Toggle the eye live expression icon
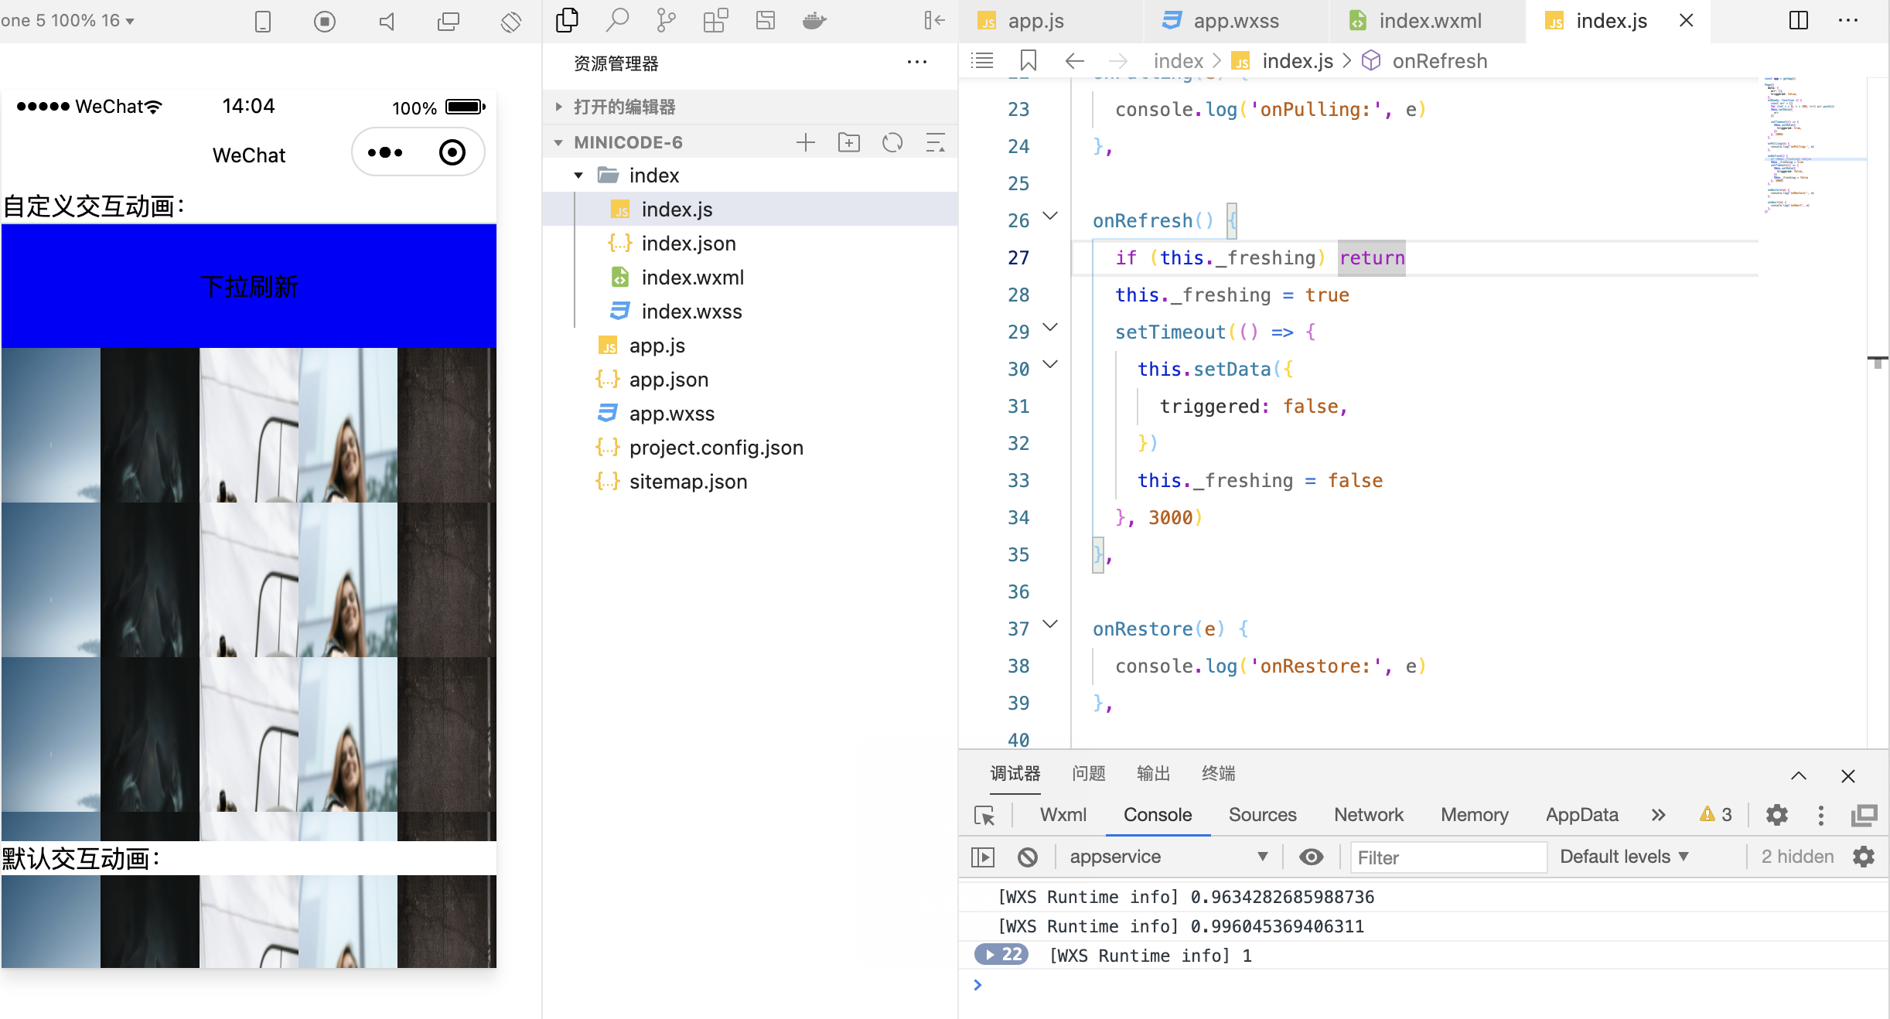 [1311, 857]
